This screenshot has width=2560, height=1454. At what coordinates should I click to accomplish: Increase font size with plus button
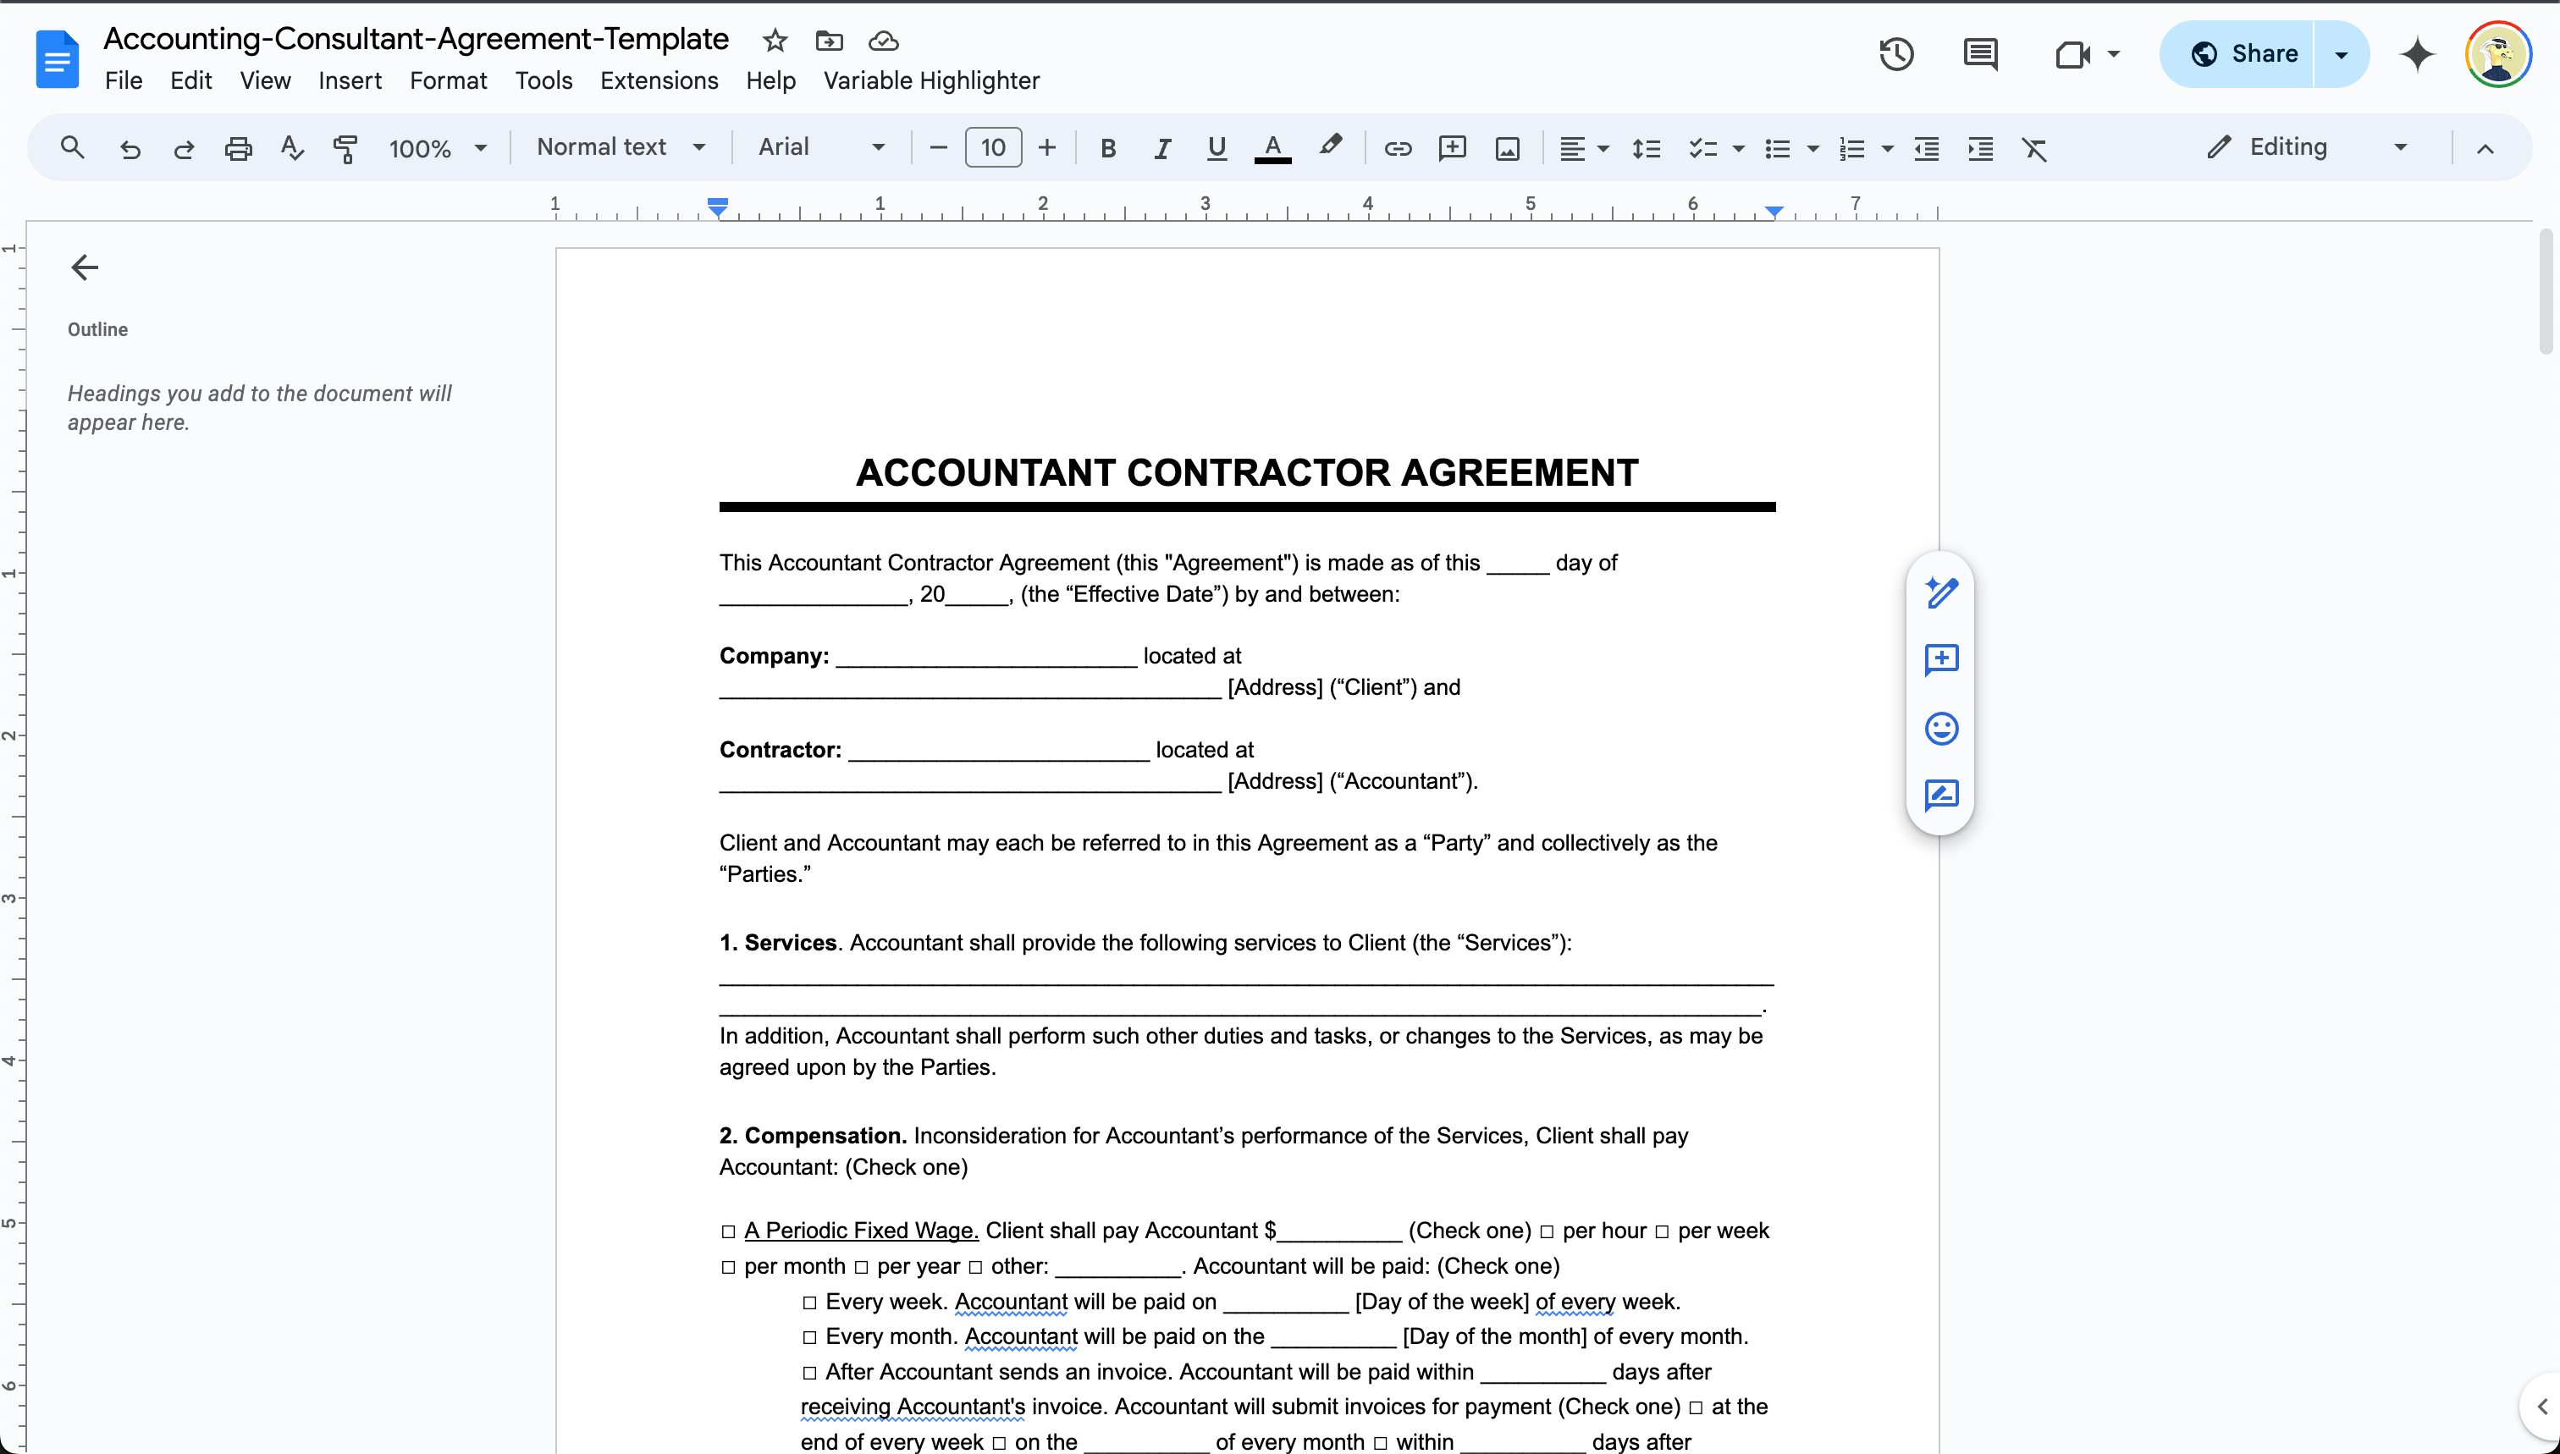point(1047,148)
